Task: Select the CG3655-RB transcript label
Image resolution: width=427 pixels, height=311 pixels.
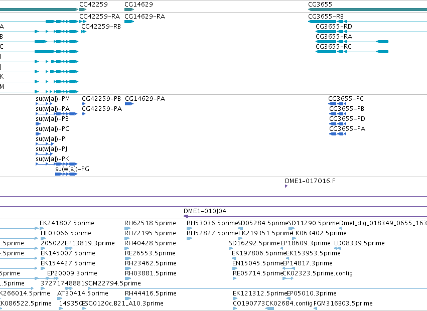Action: 326,17
